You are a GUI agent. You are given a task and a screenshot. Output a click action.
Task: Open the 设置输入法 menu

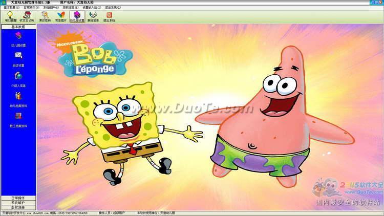[x=92, y=8]
